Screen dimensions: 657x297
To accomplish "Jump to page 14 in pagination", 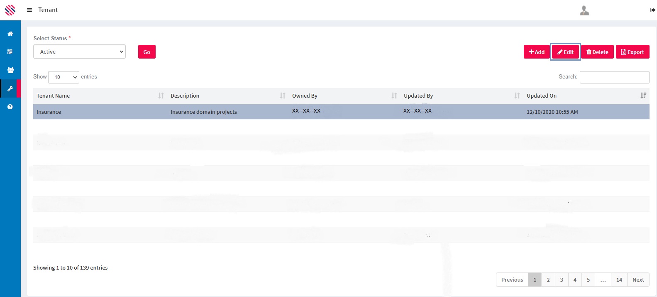I will click(619, 280).
